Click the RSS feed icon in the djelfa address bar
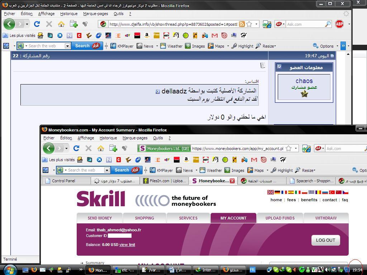367x275 pixels. point(242,24)
